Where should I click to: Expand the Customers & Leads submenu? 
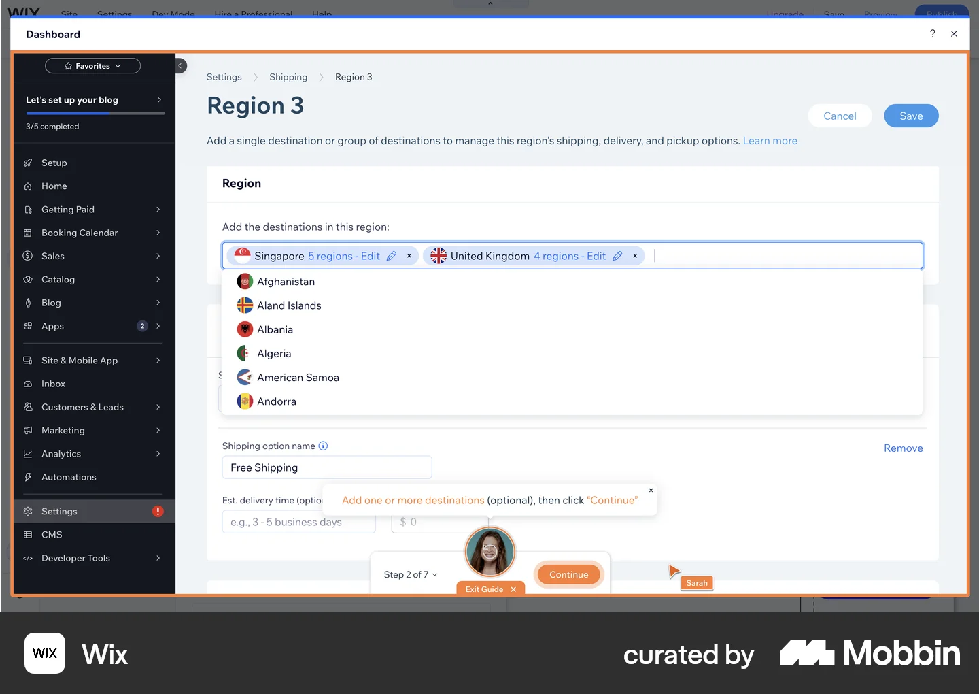point(158,408)
